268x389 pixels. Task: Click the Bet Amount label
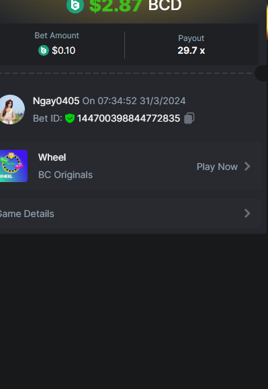click(x=57, y=36)
